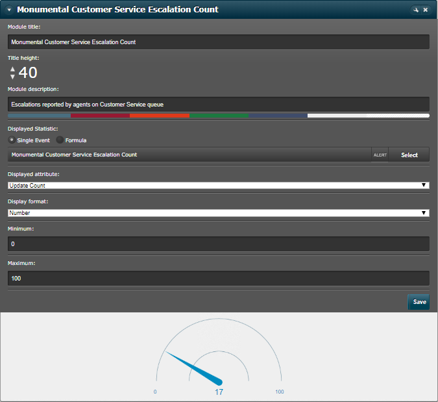Click the title height value 40
The image size is (438, 402).
(28, 73)
